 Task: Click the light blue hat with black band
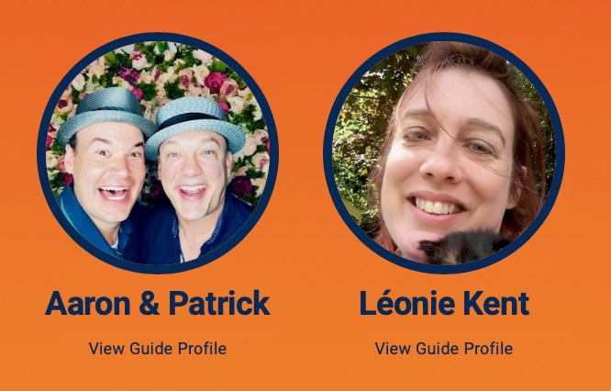pyautogui.click(x=194, y=125)
